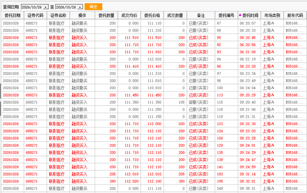Click order price 112.100 cell

pos(152,181)
